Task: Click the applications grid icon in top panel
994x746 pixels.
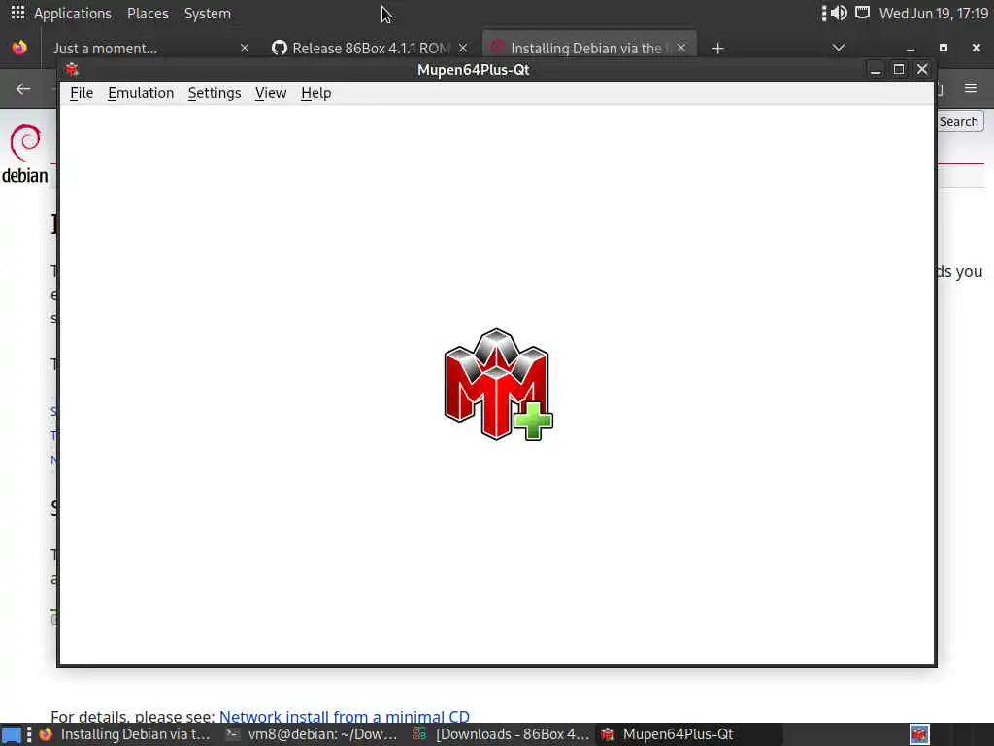Action: [x=17, y=13]
